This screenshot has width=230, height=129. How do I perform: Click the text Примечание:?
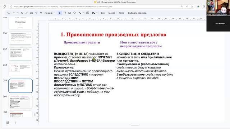click(64, 67)
